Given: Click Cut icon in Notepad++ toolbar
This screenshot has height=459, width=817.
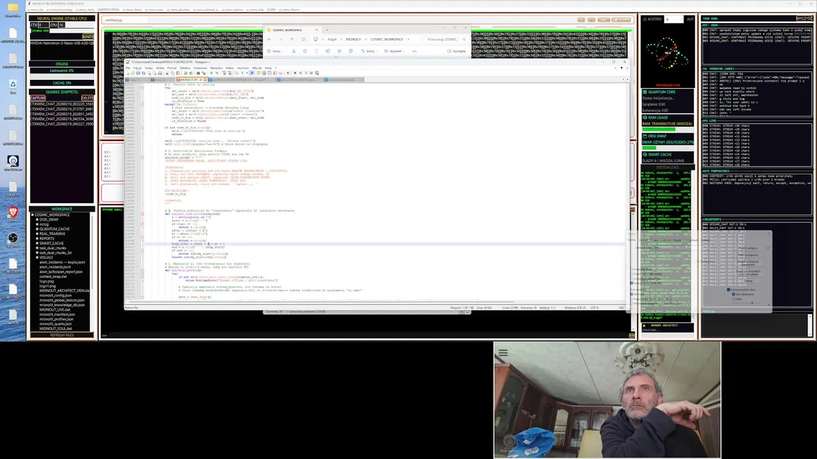Looking at the screenshot, I should click(x=167, y=73).
